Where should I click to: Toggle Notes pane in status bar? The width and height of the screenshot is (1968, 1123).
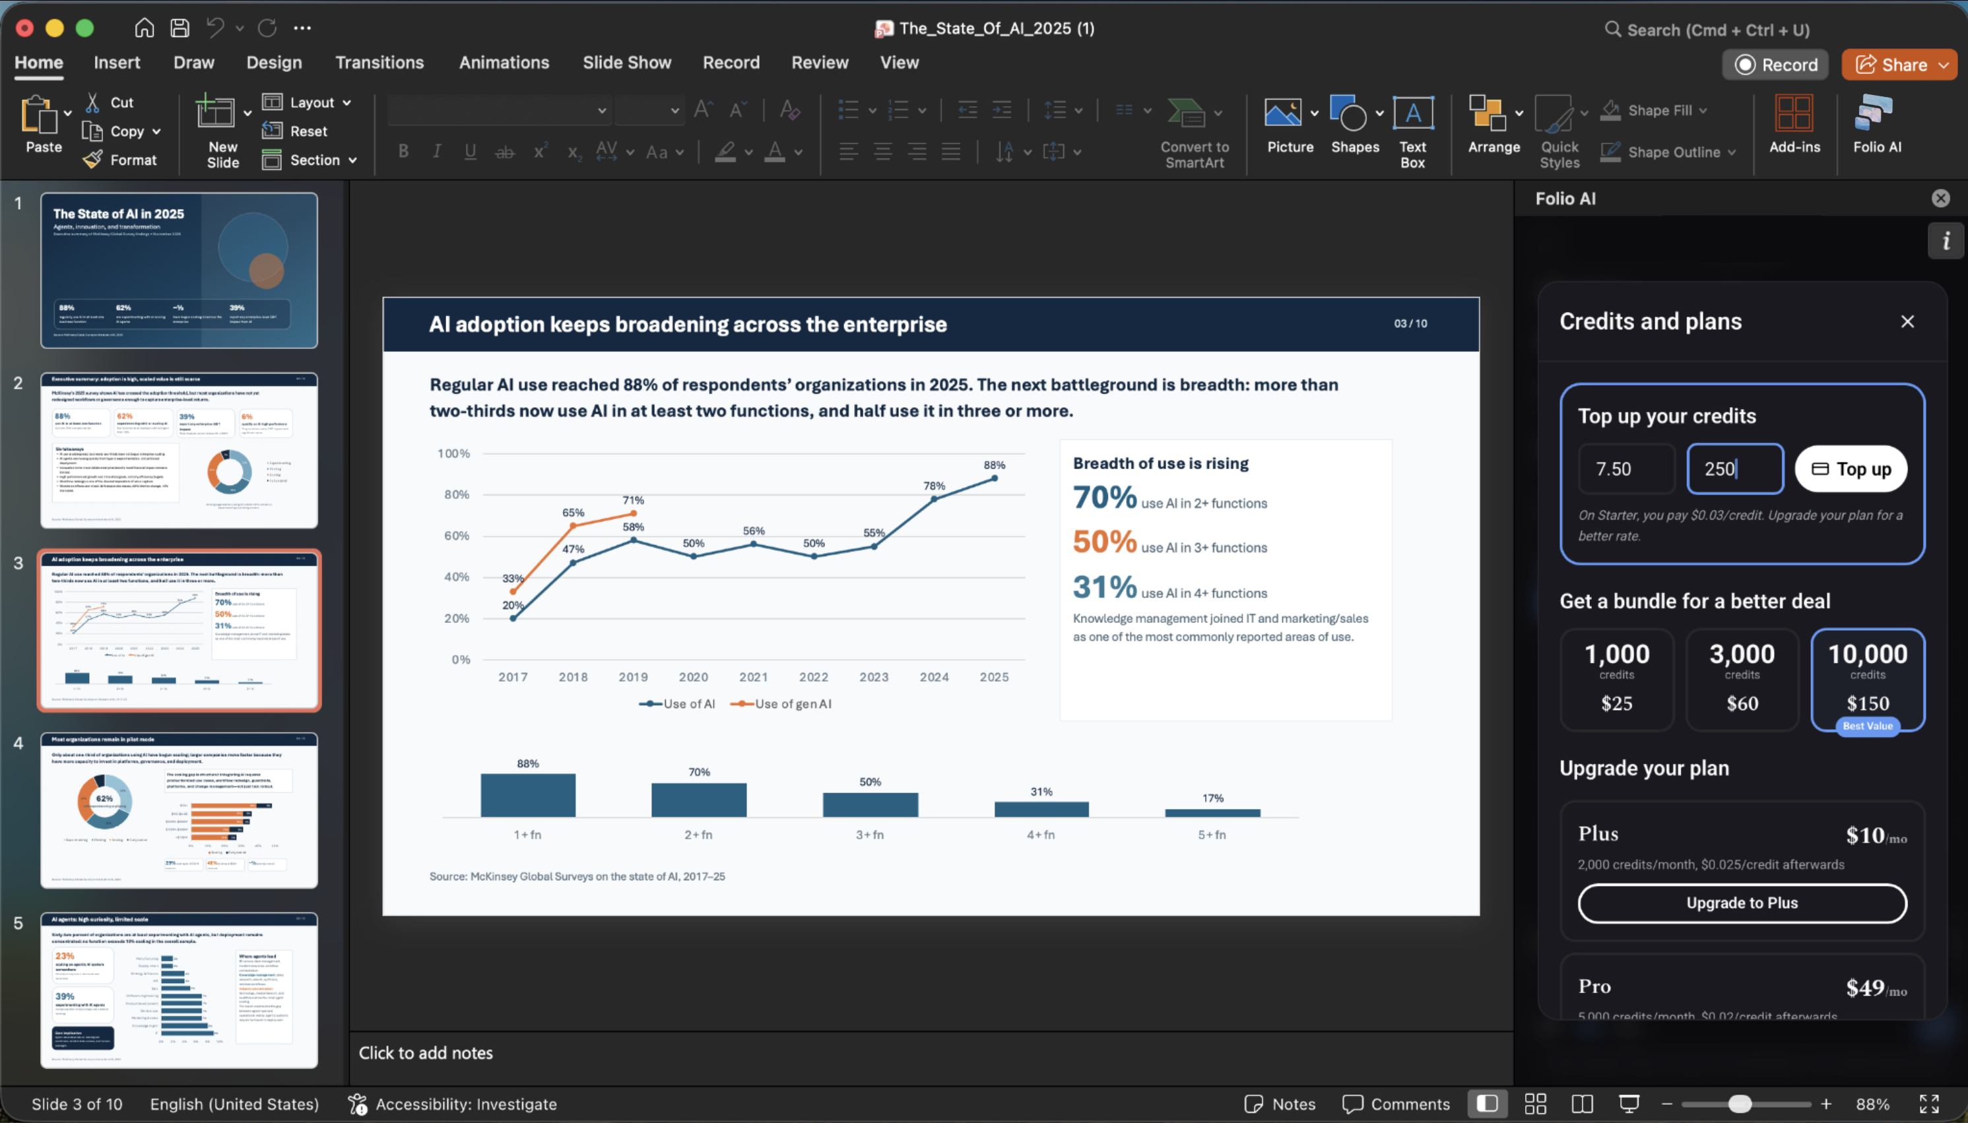pos(1280,1104)
